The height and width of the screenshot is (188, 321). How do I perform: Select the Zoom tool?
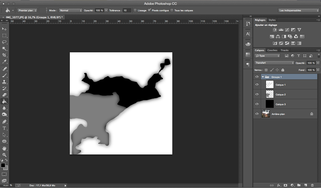tap(4, 155)
